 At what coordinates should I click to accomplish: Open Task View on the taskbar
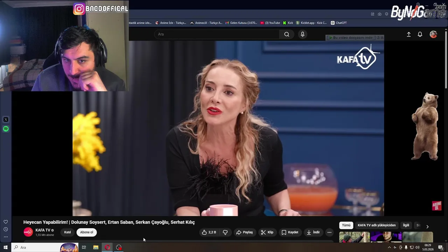coord(84,247)
